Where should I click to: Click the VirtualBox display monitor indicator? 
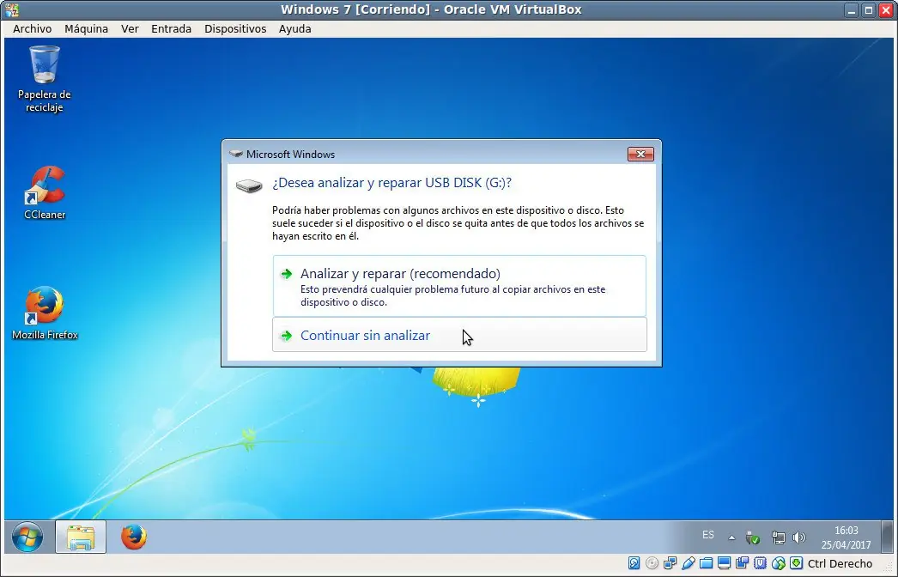[x=725, y=563]
